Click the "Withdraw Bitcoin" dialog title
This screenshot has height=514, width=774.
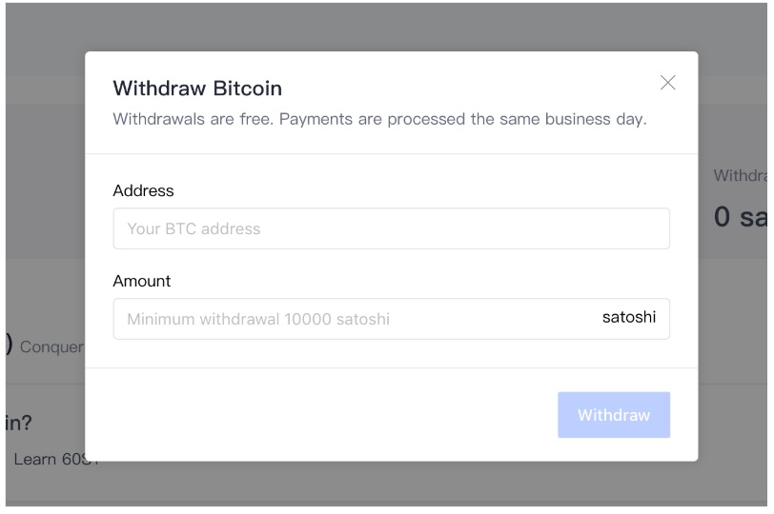pyautogui.click(x=197, y=89)
